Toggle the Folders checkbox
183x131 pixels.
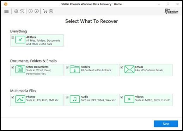click(67, 67)
